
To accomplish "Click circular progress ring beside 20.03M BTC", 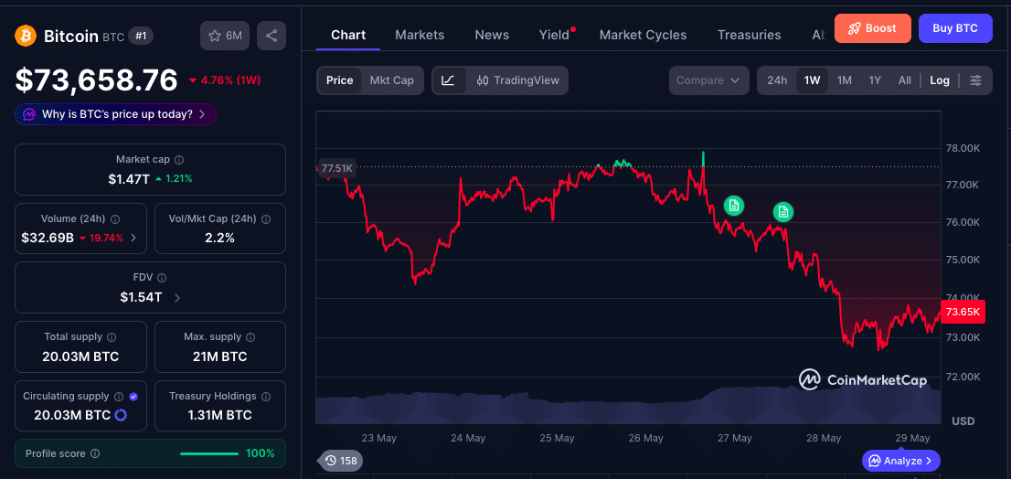I will [121, 415].
